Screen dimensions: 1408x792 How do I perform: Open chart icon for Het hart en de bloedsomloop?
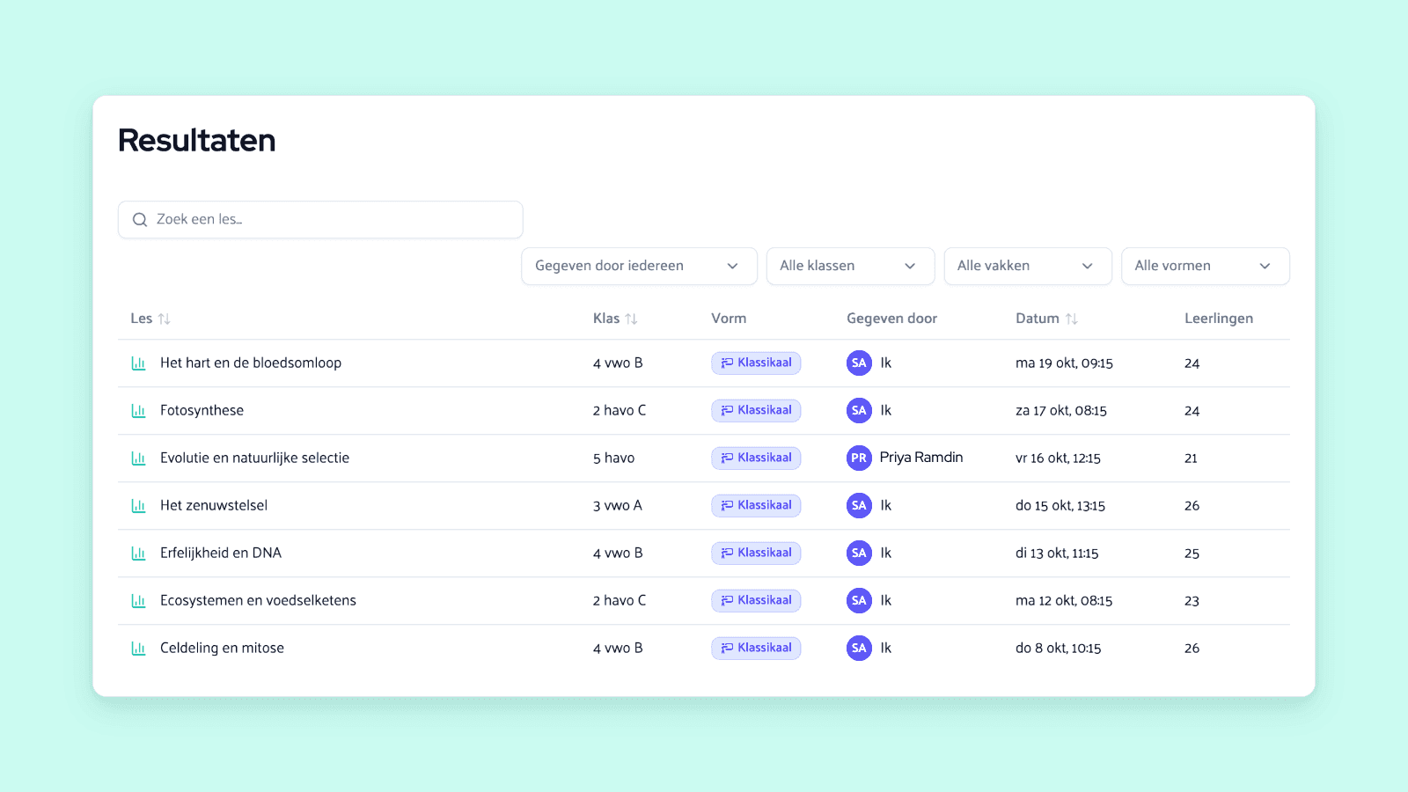click(138, 363)
